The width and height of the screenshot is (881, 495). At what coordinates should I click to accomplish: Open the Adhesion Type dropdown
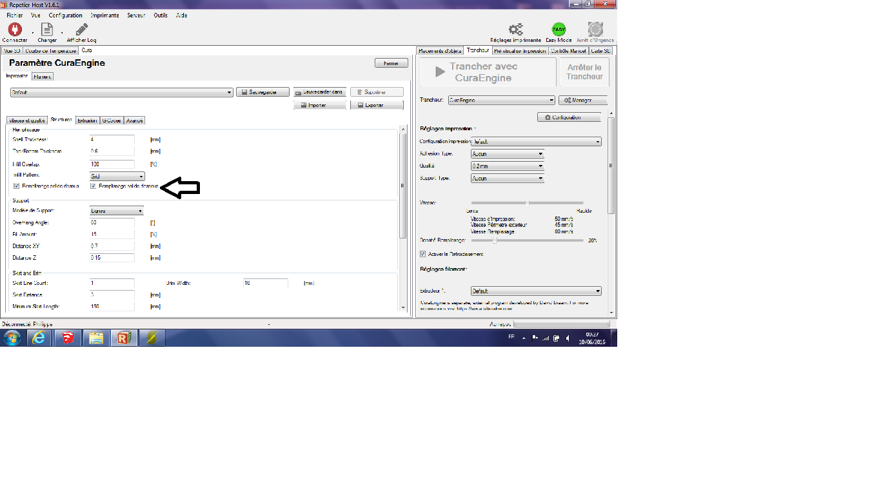(x=508, y=154)
